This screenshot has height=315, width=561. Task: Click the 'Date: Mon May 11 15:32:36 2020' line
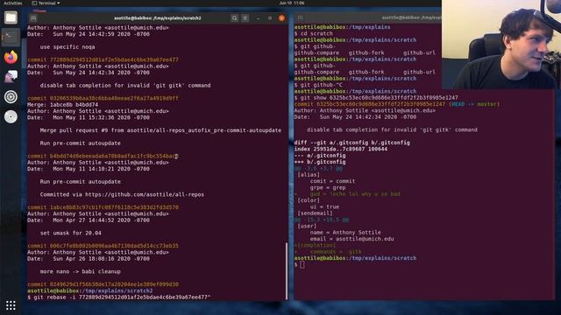89,117
